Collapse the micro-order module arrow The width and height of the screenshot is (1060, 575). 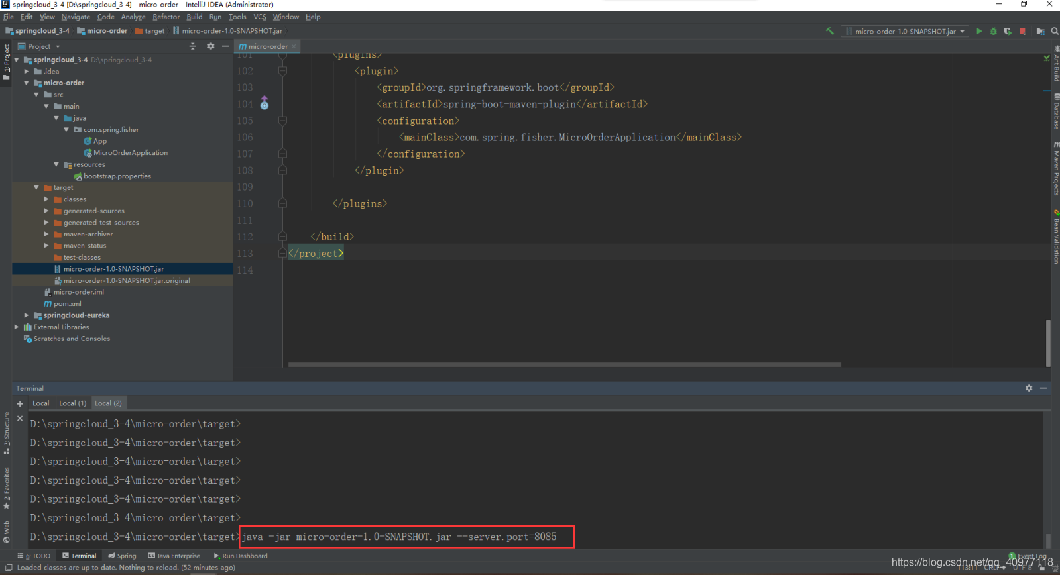tap(27, 83)
